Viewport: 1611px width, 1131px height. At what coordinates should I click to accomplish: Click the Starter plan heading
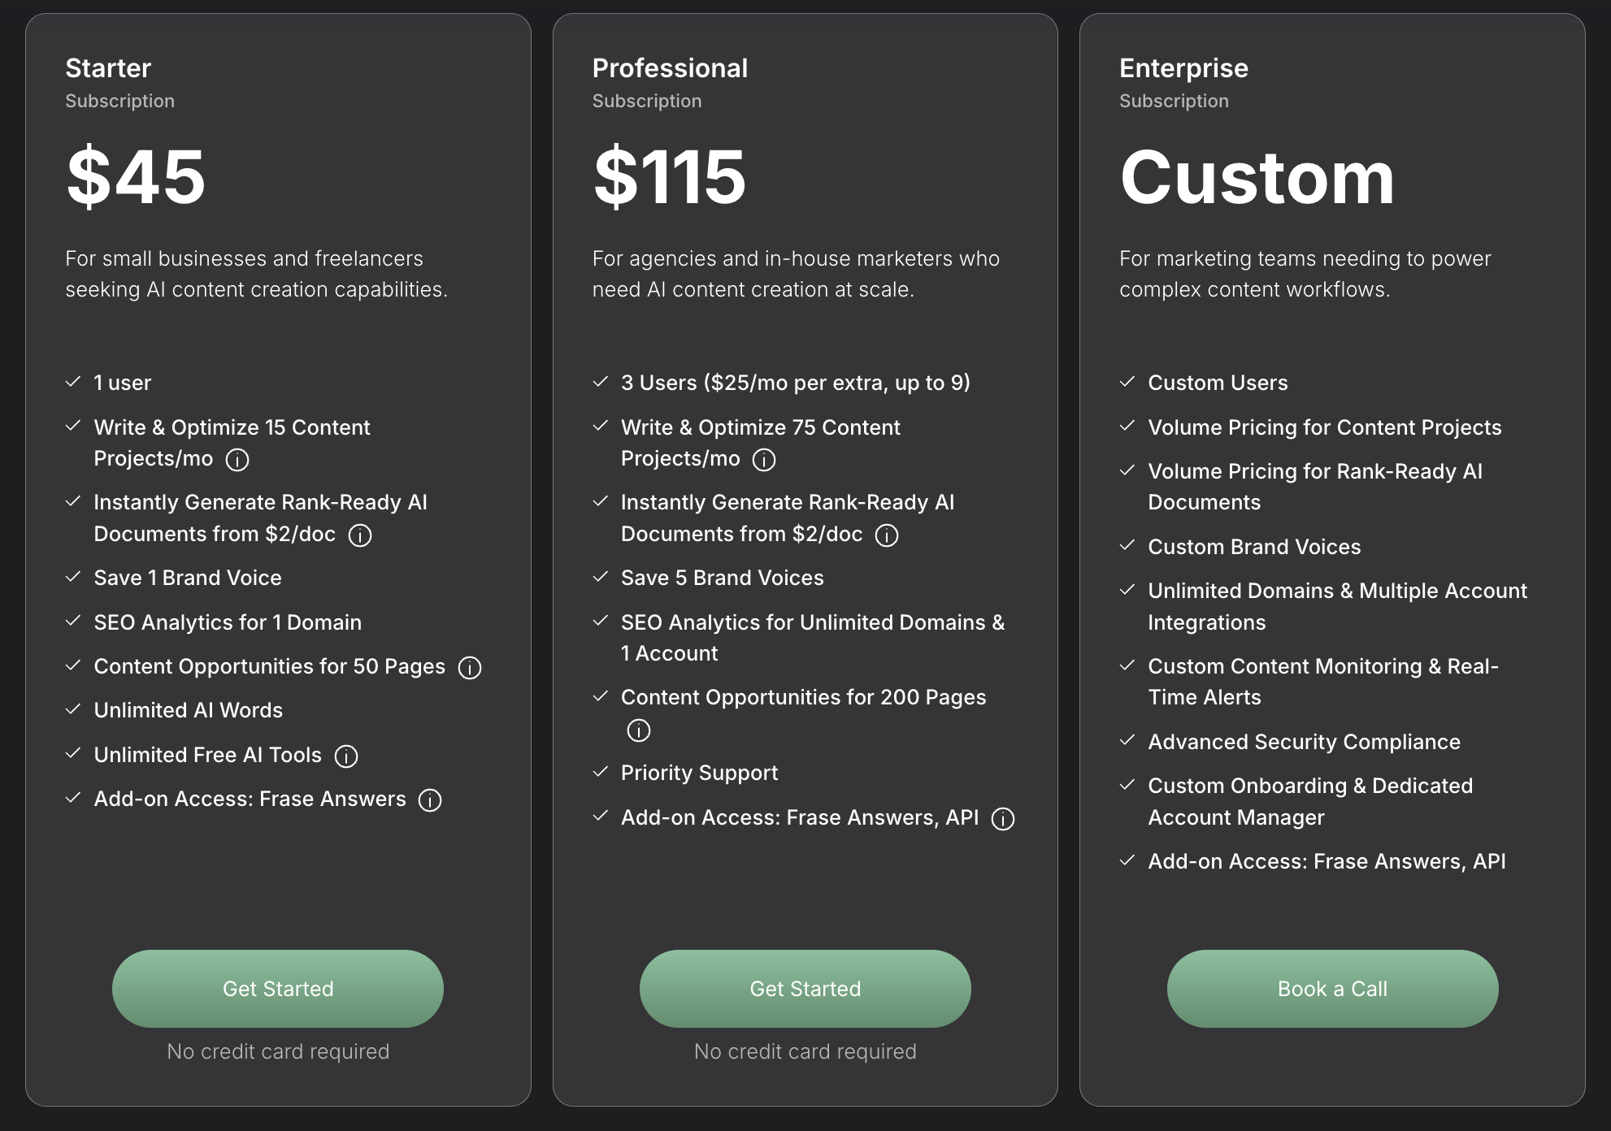108,68
